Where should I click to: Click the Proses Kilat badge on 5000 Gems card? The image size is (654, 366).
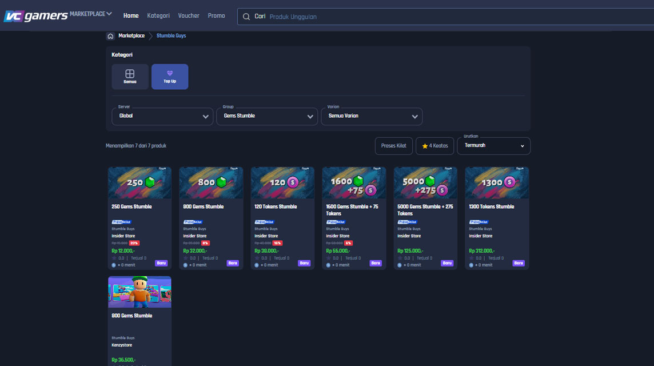[407, 222]
